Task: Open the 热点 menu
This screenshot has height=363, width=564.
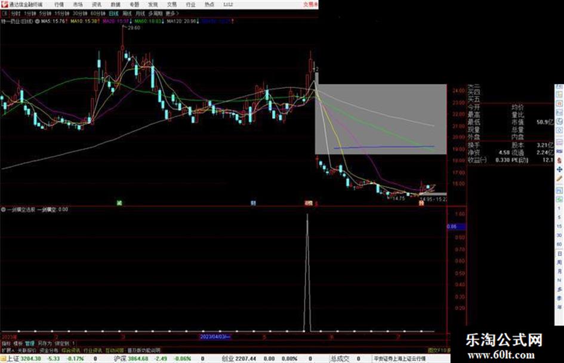Action: [x=209, y=4]
